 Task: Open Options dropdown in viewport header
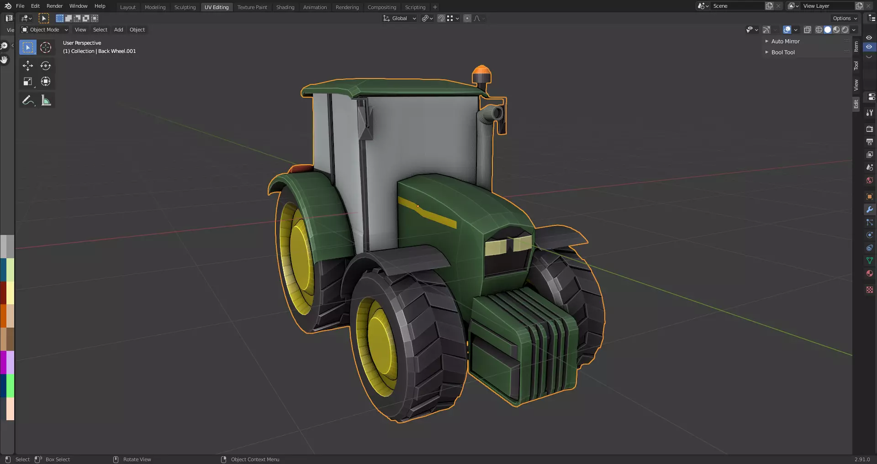pyautogui.click(x=845, y=18)
